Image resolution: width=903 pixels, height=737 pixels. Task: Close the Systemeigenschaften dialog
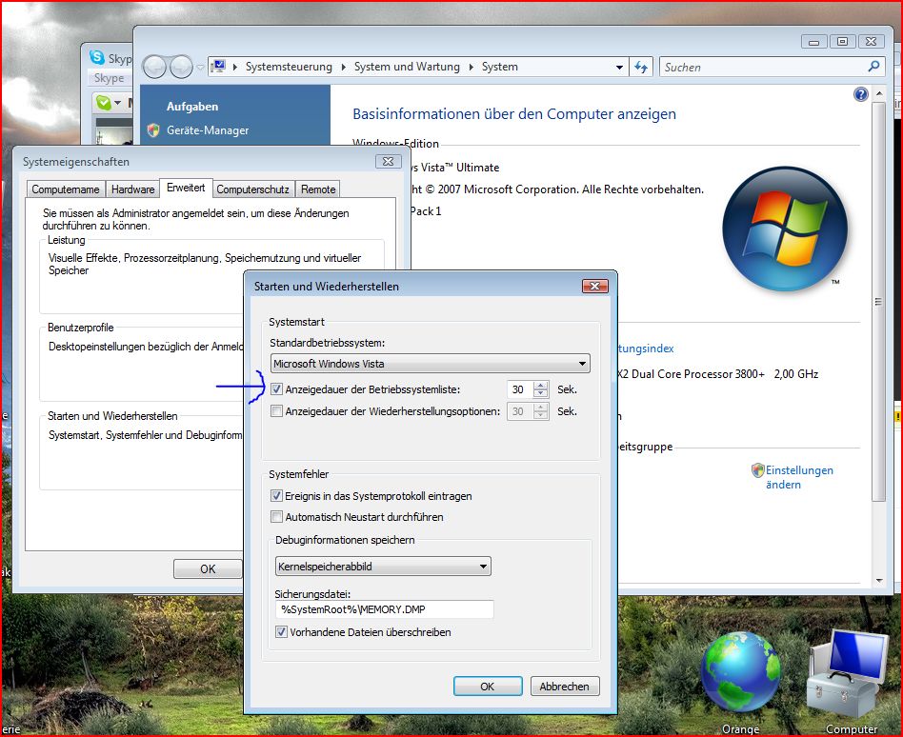(x=388, y=162)
